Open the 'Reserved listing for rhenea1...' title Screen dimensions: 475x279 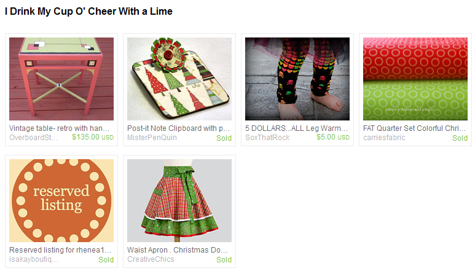click(60, 250)
